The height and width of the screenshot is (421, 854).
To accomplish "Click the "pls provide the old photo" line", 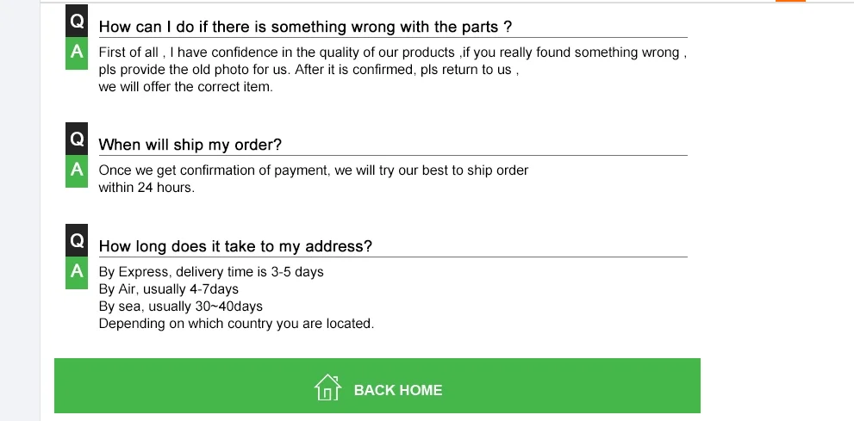I will click(x=309, y=70).
